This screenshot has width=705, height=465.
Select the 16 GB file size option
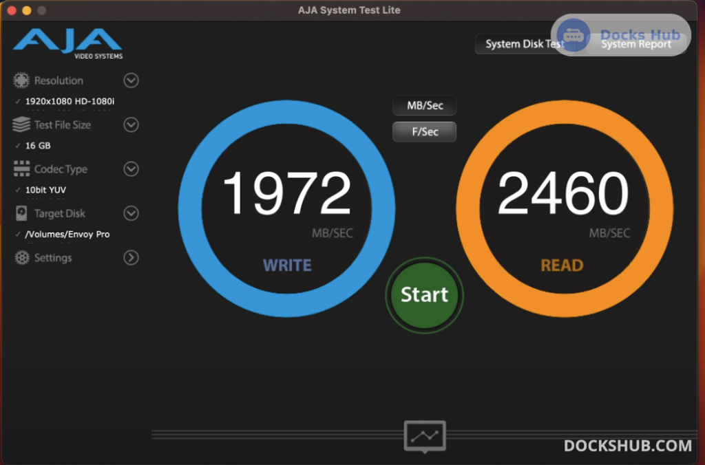[38, 146]
